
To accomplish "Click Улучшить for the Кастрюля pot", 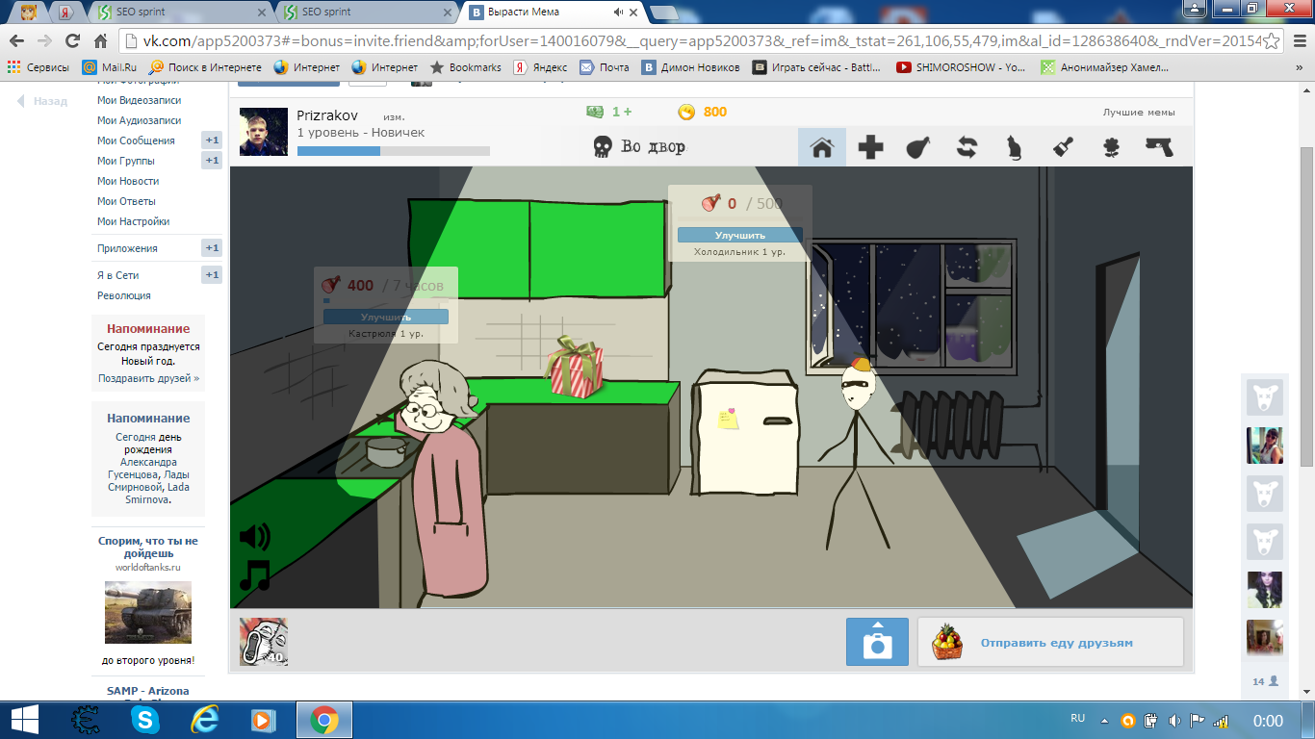I will coord(385,317).
